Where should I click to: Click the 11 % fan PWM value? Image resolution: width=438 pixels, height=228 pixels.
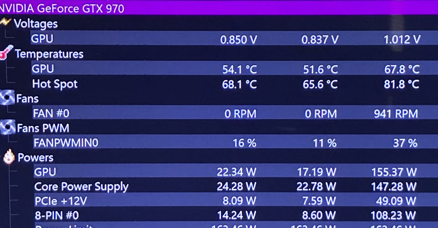325,143
